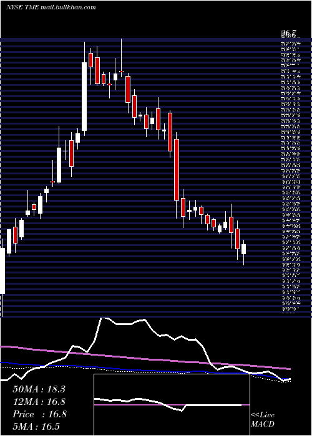This screenshot has width=312, height=436.
Task: Click the '<<Live MACD' label
Action: [263, 420]
